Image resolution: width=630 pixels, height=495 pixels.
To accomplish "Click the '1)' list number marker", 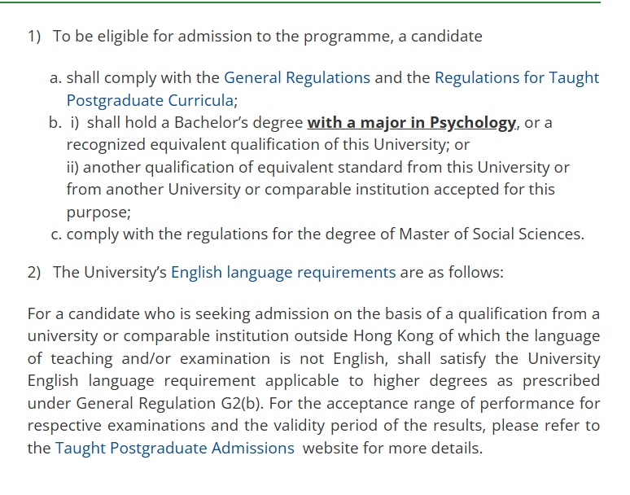I will pos(33,37).
